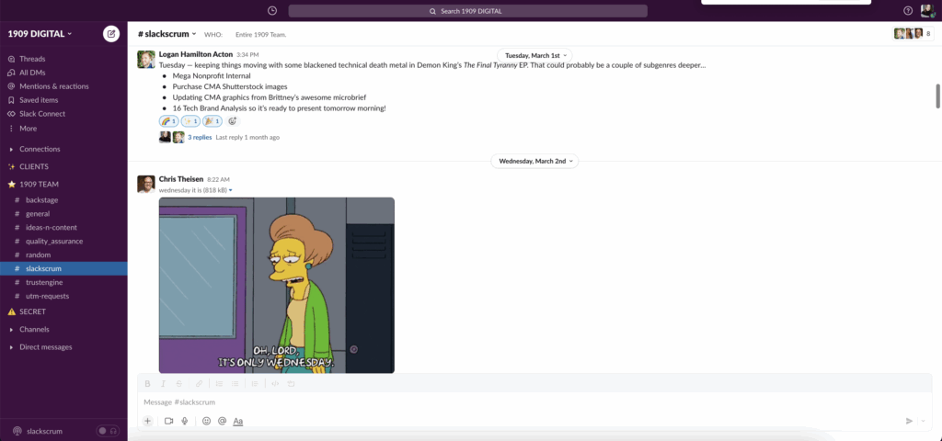View channel members list showing 8

(913, 34)
